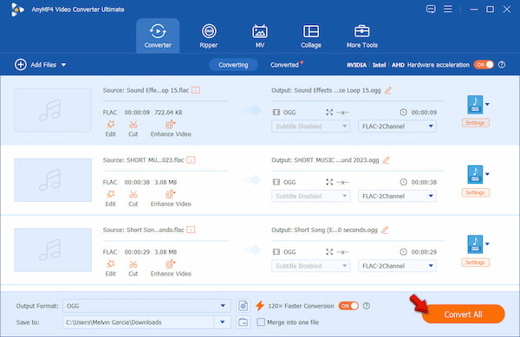Open the Output Format OGG dropdown
The width and height of the screenshot is (520, 337).
pyautogui.click(x=146, y=306)
